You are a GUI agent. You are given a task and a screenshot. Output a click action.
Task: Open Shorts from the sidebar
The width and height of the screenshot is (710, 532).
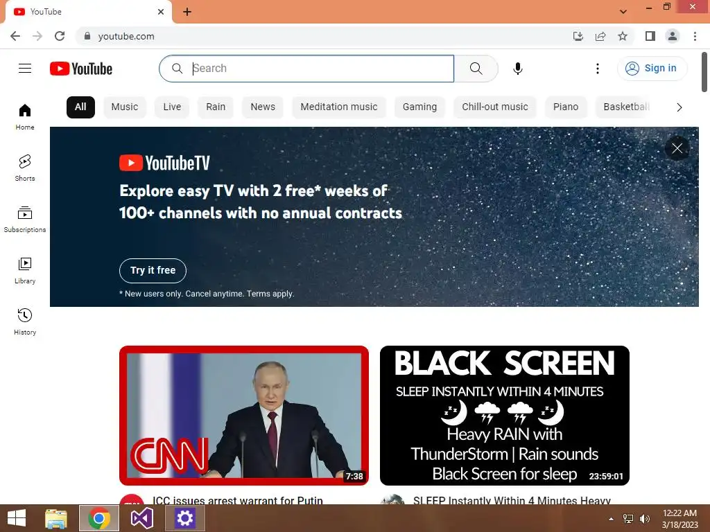(x=25, y=168)
